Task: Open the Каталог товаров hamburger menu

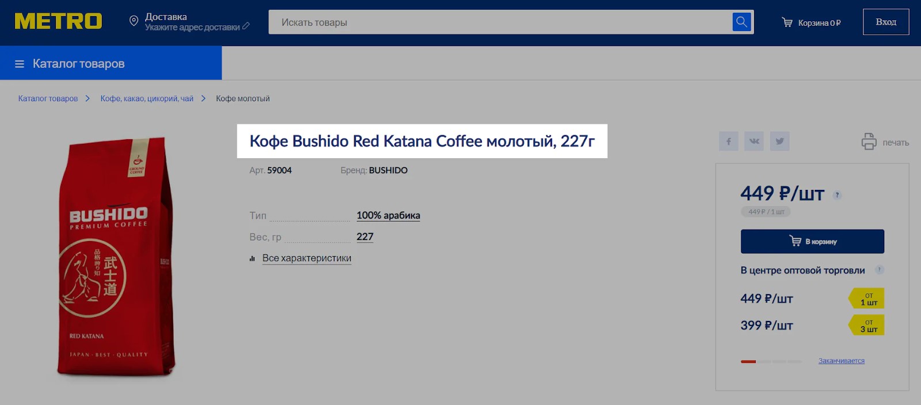Action: [x=20, y=64]
